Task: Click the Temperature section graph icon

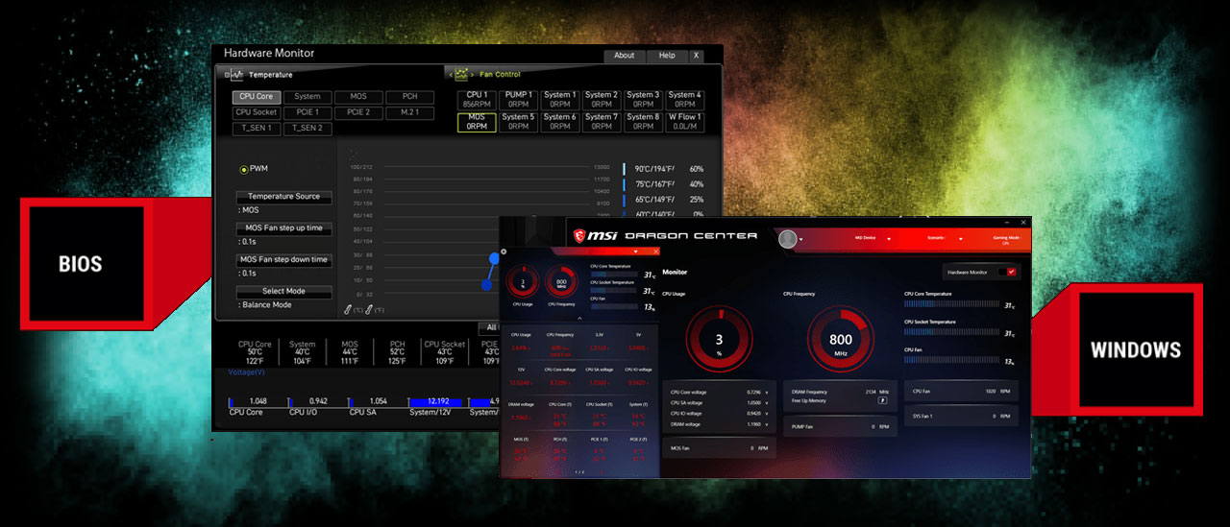Action: click(x=237, y=74)
